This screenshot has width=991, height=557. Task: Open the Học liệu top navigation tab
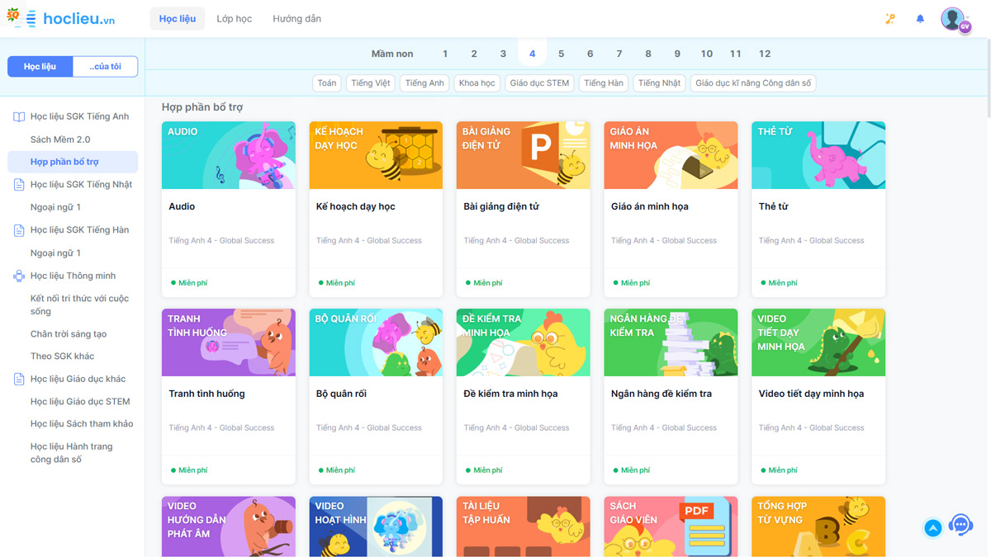(178, 18)
